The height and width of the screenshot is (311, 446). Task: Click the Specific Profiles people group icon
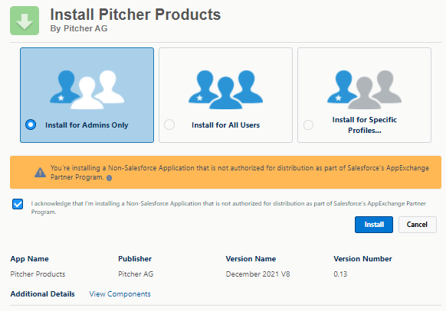tap(364, 89)
